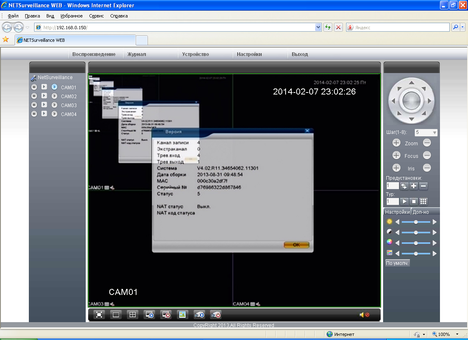Add a preset with the plus button
This screenshot has height=340, width=468.
414,186
